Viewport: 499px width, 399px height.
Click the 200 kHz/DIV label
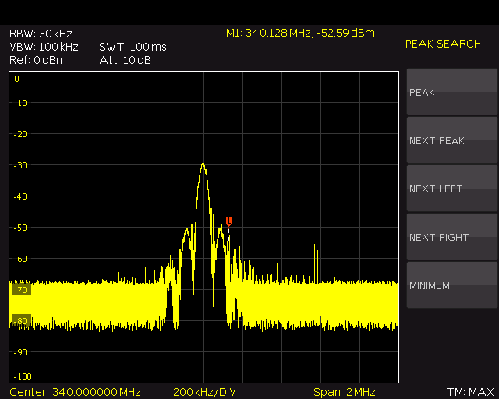(x=204, y=392)
